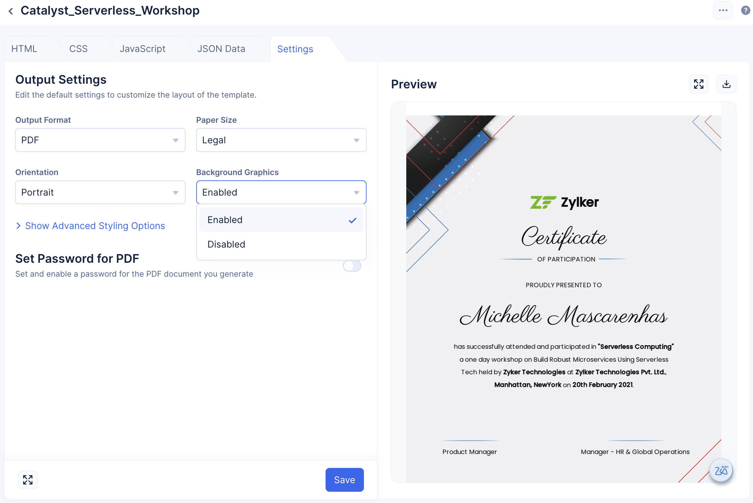The image size is (753, 503).
Task: Switch to the JSON Data tab
Action: (x=221, y=49)
